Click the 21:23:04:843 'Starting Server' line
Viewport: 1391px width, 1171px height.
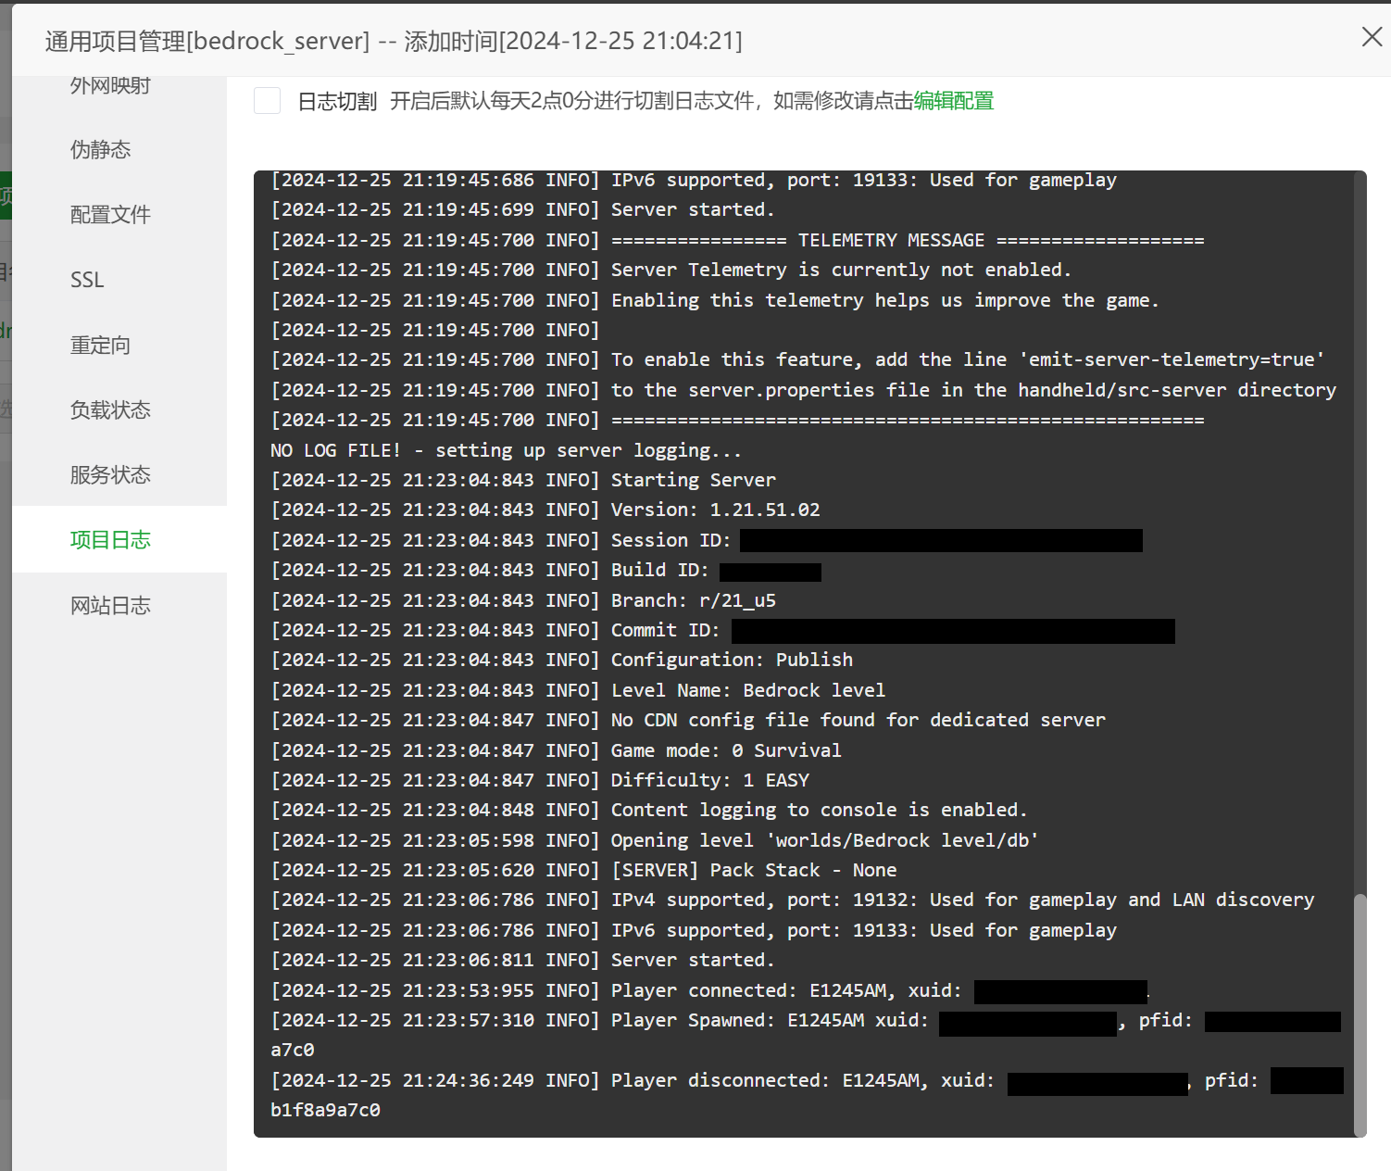point(523,480)
